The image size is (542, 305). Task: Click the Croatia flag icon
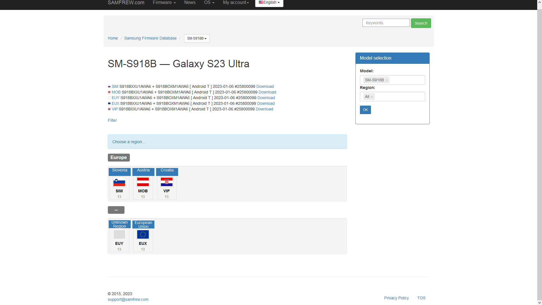167,182
